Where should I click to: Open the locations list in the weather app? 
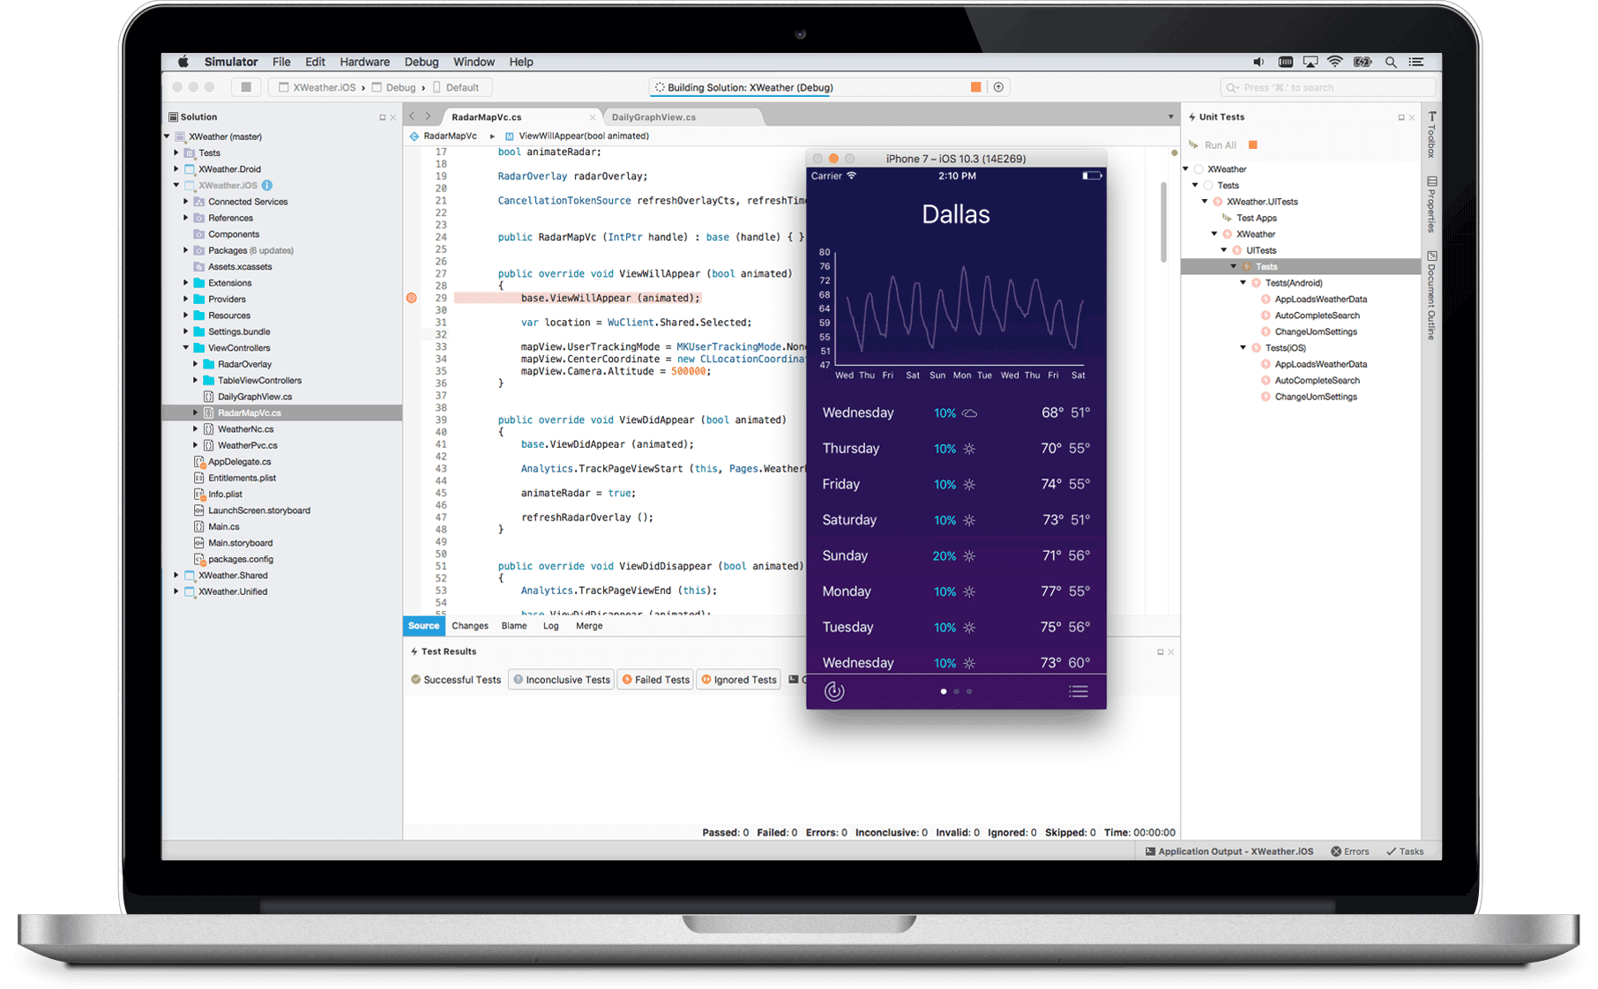pos(1078,691)
